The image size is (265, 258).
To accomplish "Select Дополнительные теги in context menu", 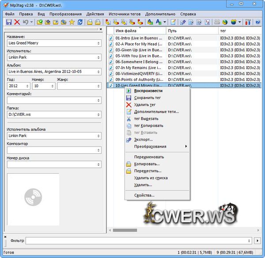I will tap(156, 112).
